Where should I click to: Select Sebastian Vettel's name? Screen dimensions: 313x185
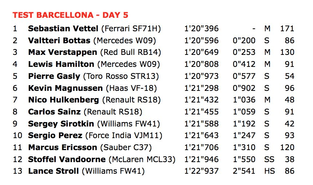[x=63, y=28]
